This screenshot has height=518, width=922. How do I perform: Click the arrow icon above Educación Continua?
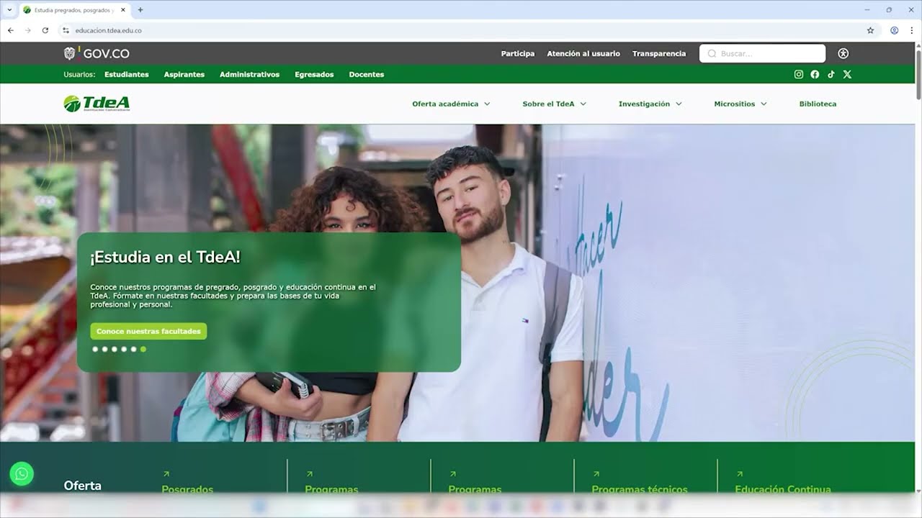click(739, 474)
